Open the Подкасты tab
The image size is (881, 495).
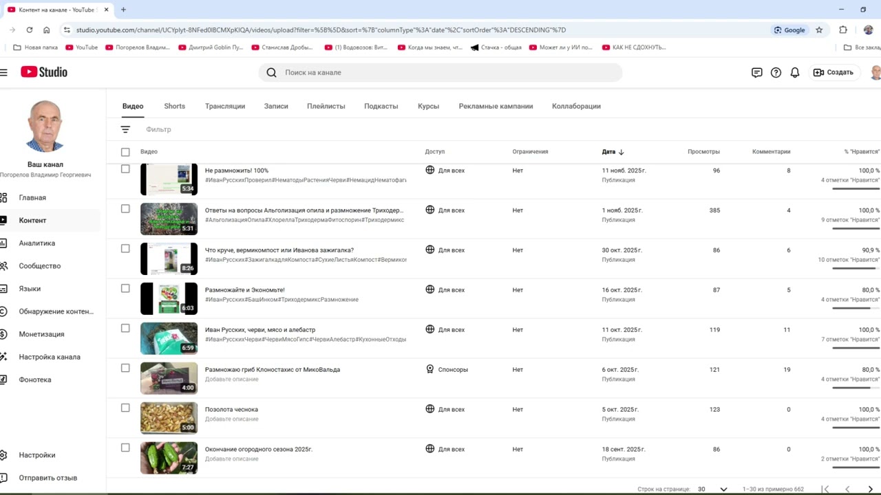pyautogui.click(x=381, y=107)
